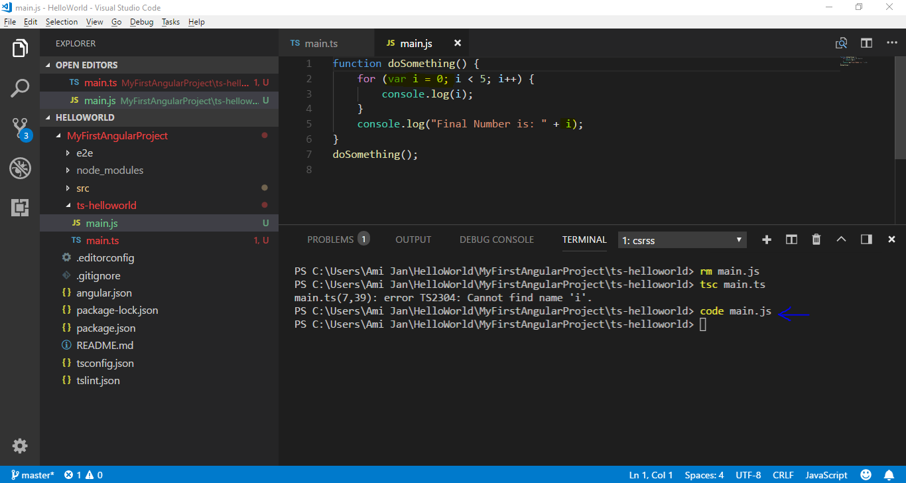The height and width of the screenshot is (483, 906).
Task: Open the Debug menu
Action: pyautogui.click(x=141, y=22)
